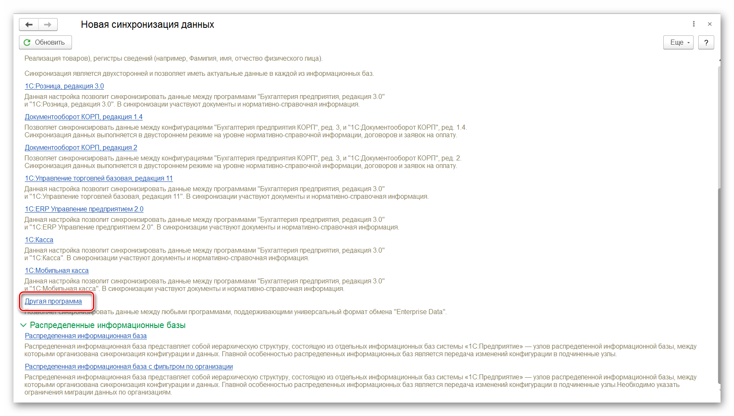Go back with the left arrow button

(29, 24)
